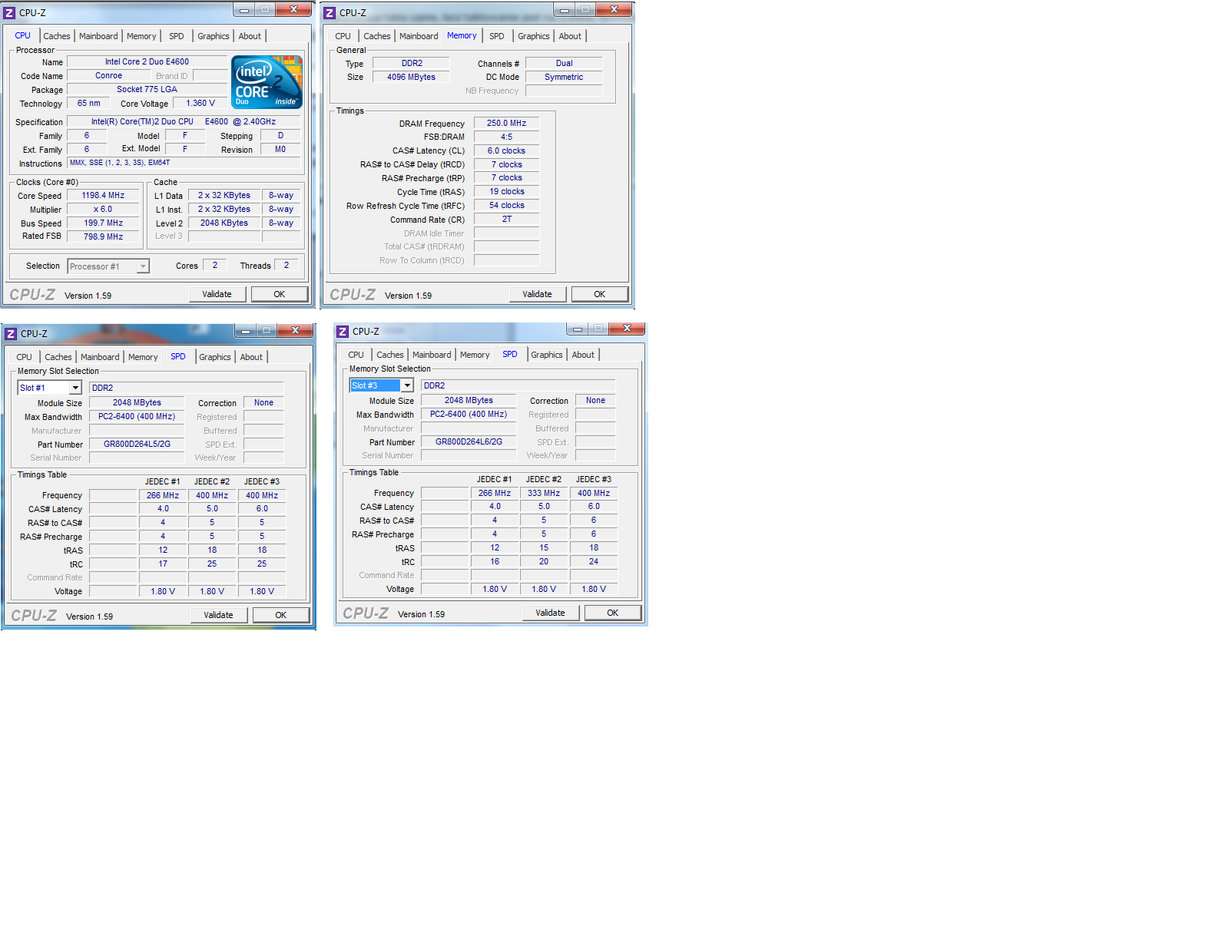Click the code name value "Conroe"
Image resolution: width=1229 pixels, height=929 pixels.
click(x=109, y=76)
